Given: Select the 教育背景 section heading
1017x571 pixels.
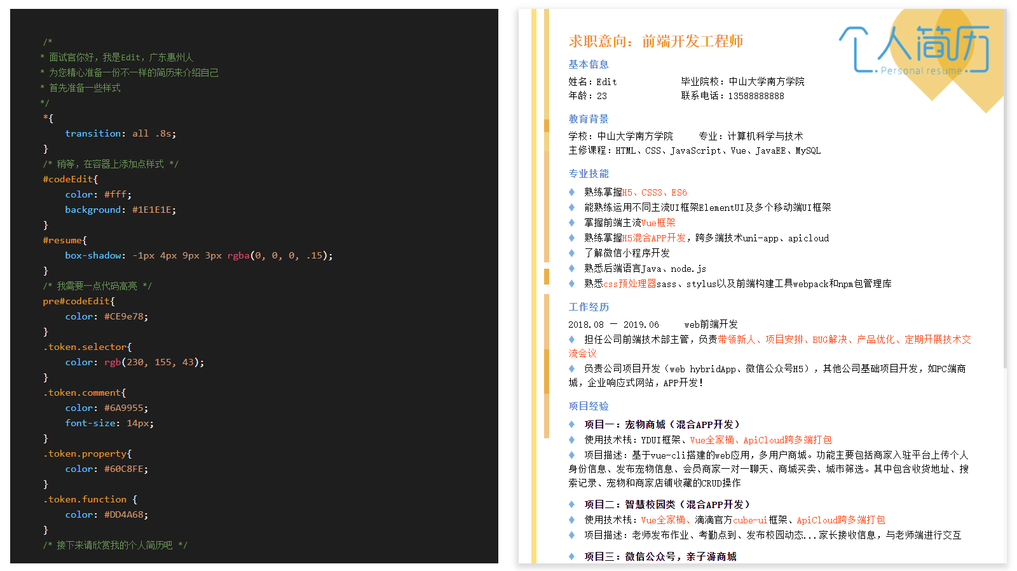Looking at the screenshot, I should tap(589, 119).
